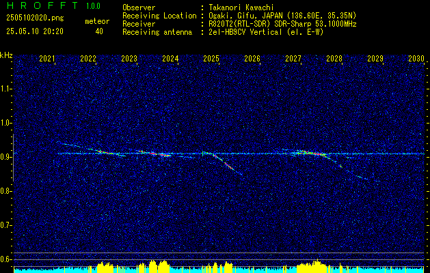Click the antenna info 2el-HB9CV Vertical

click(245, 32)
